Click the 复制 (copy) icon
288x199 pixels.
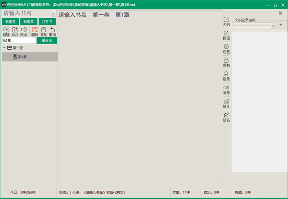[x=44, y=30]
